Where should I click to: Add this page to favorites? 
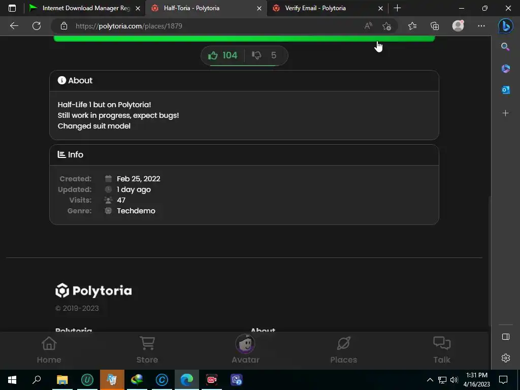[x=386, y=26]
